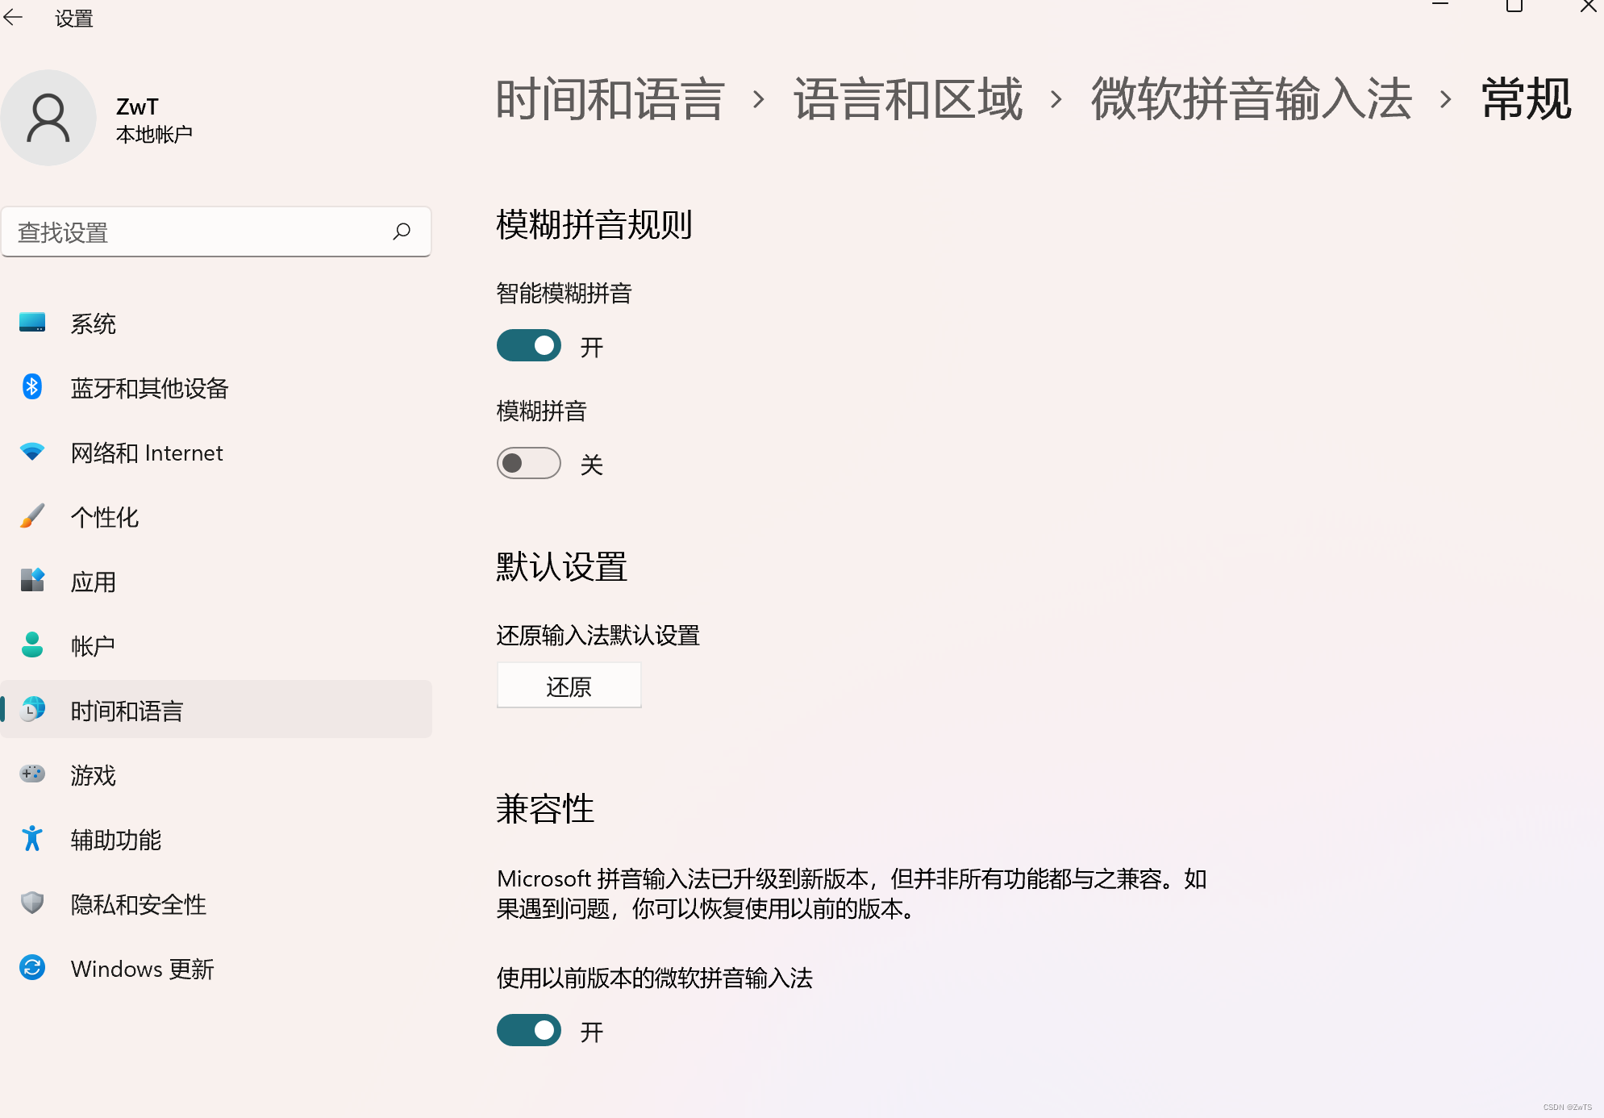The height and width of the screenshot is (1118, 1604).
Task: Open 系统 in the sidebar
Action: (x=94, y=323)
